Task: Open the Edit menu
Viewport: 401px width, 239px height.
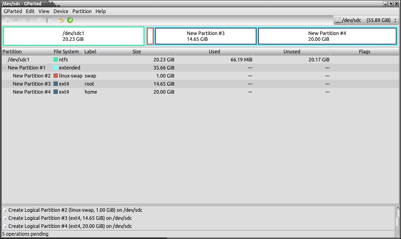Action: pos(30,11)
